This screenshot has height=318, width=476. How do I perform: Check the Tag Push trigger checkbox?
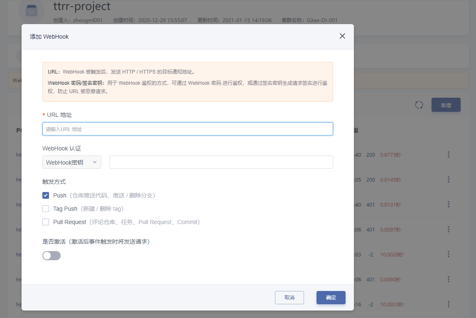46,209
